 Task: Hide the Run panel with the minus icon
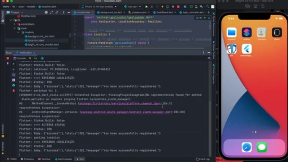[x=209, y=53]
